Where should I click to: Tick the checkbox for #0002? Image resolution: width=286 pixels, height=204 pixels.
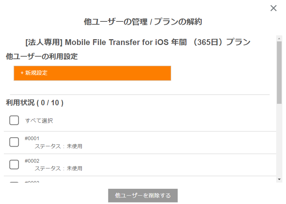(14, 164)
